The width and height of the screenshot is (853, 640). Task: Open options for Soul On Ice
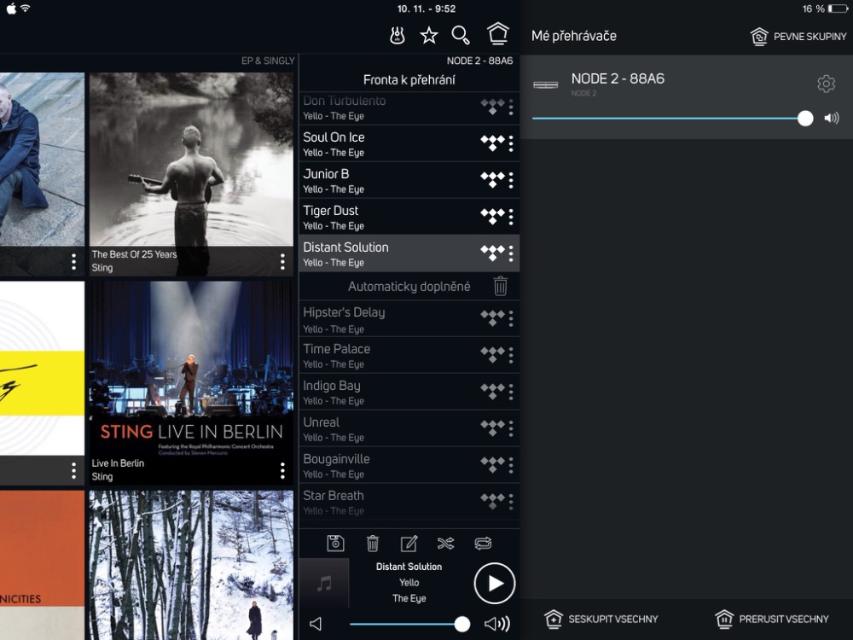point(511,143)
